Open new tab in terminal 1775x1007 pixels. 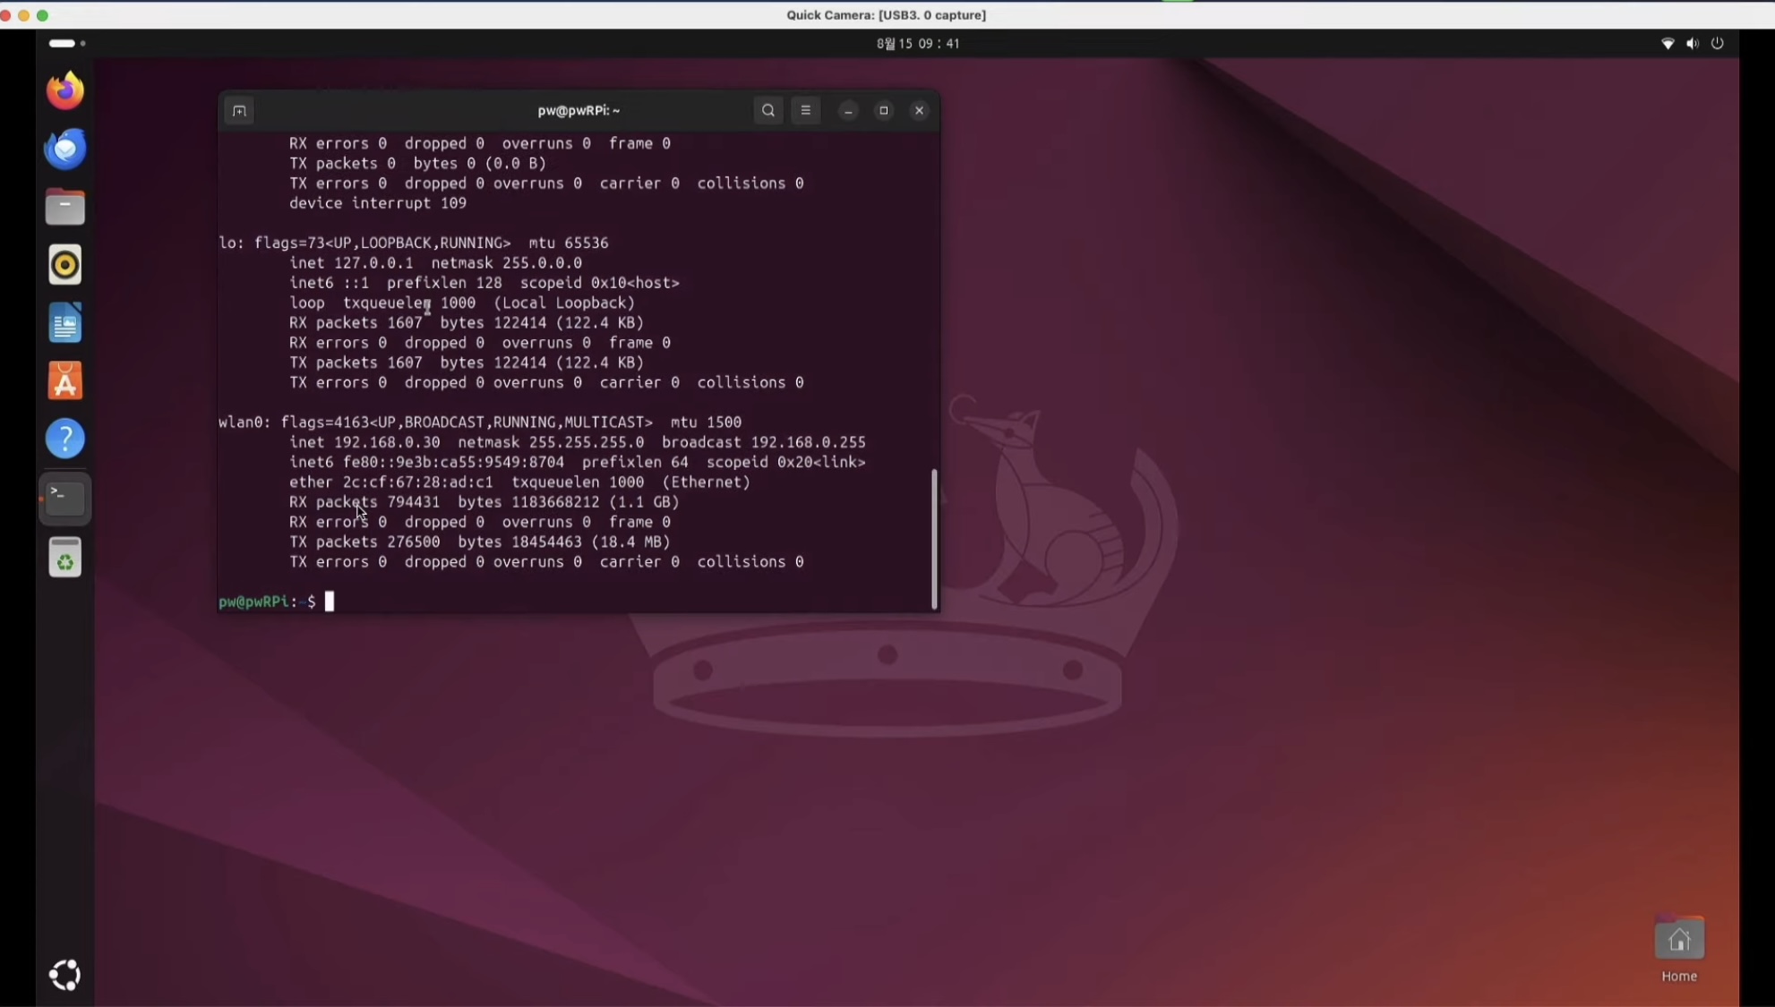tap(239, 111)
